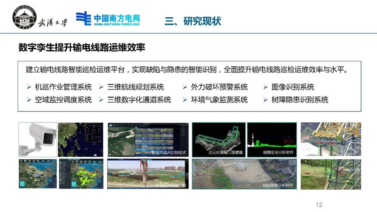Open the 树障安全分析软件 screenshot
This screenshot has width=377, height=212.
coord(272,139)
